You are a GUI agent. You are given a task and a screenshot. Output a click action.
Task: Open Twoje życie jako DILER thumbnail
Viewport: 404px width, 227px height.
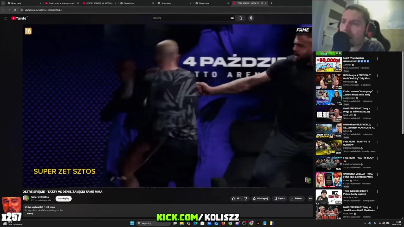coord(329,197)
